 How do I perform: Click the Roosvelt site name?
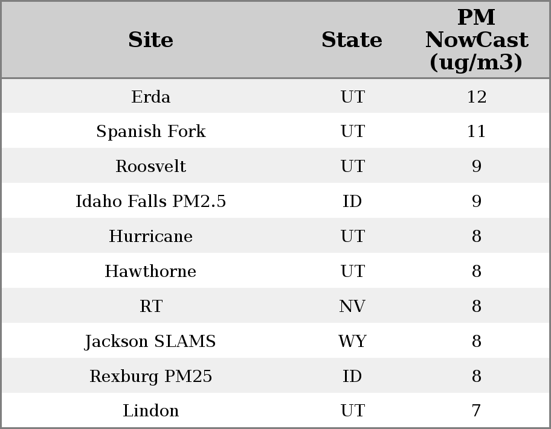[151, 167]
